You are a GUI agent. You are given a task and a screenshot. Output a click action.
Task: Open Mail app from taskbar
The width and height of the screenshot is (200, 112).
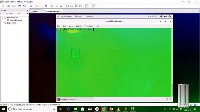point(90,109)
